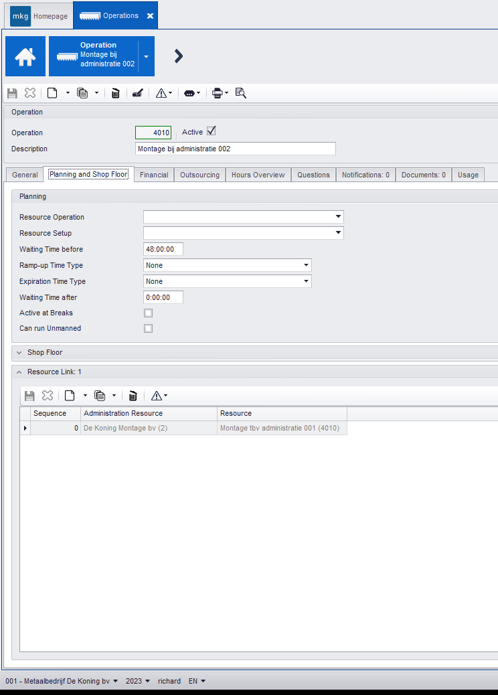This screenshot has width=498, height=695.
Task: Click the edit/clean icon next to trash
Action: (x=138, y=93)
